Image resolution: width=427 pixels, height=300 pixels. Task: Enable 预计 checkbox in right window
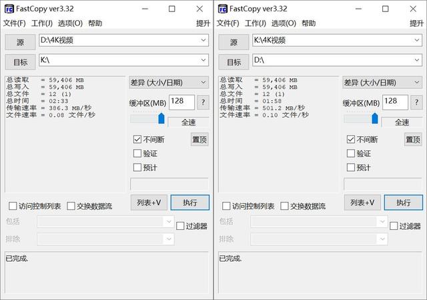point(351,167)
